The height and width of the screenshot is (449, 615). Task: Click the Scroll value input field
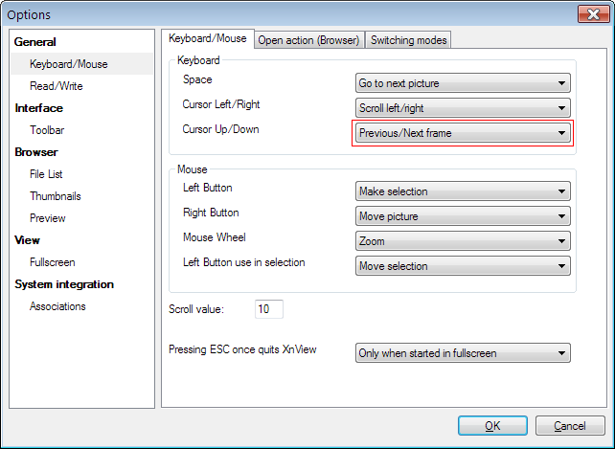268,309
